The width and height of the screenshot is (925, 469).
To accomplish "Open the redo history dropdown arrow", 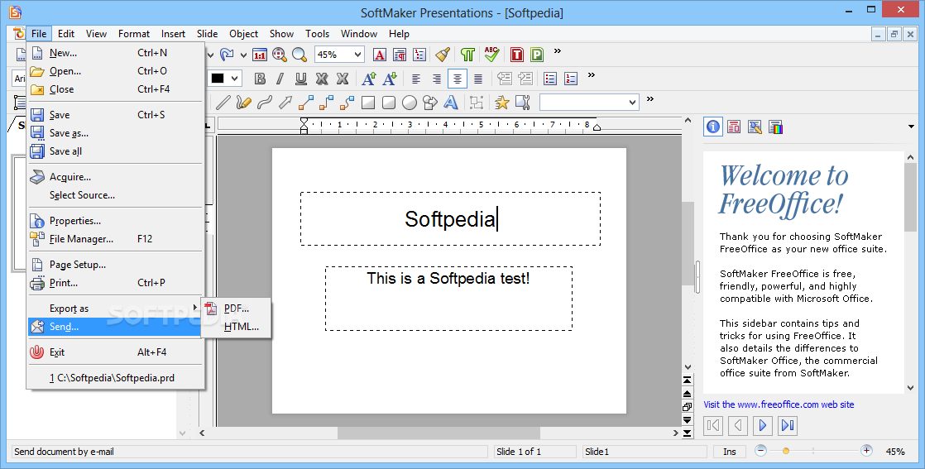I will [243, 55].
